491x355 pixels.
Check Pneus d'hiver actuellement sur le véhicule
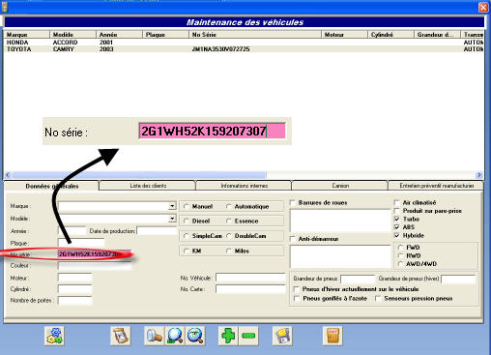297,289
